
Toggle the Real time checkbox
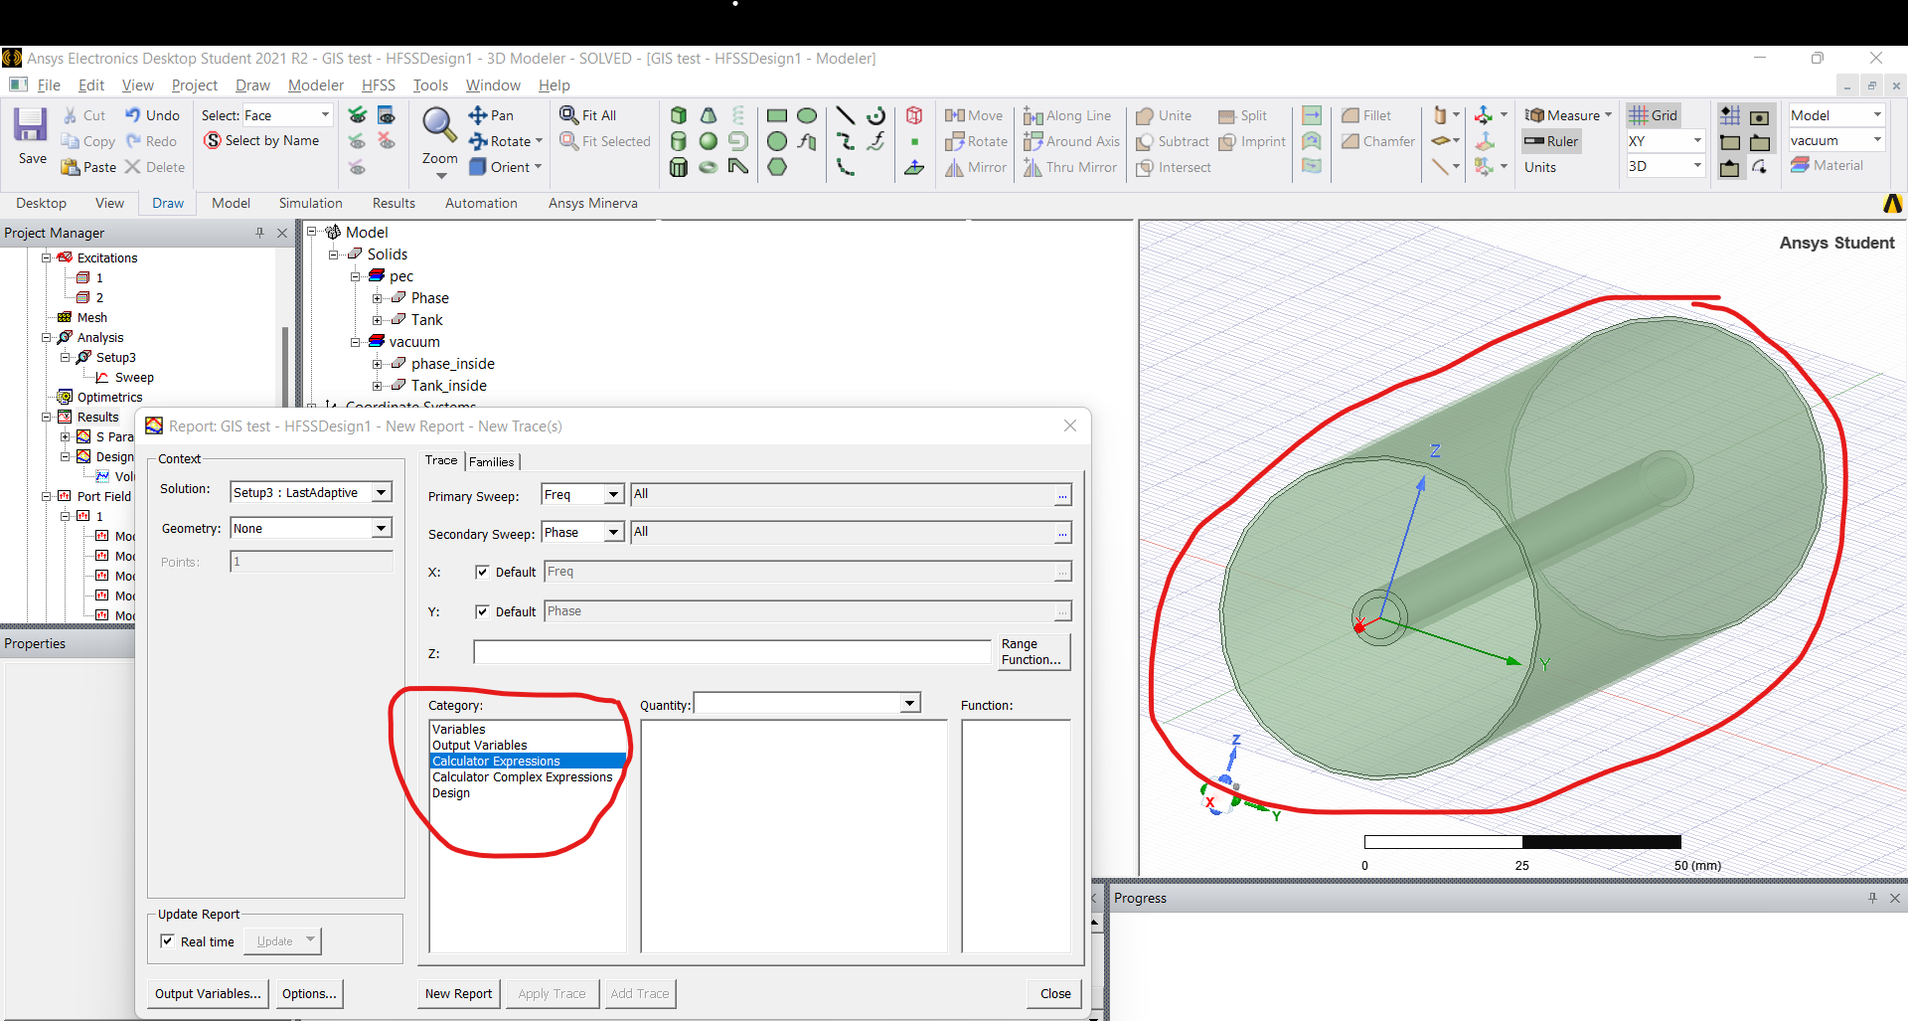167,941
